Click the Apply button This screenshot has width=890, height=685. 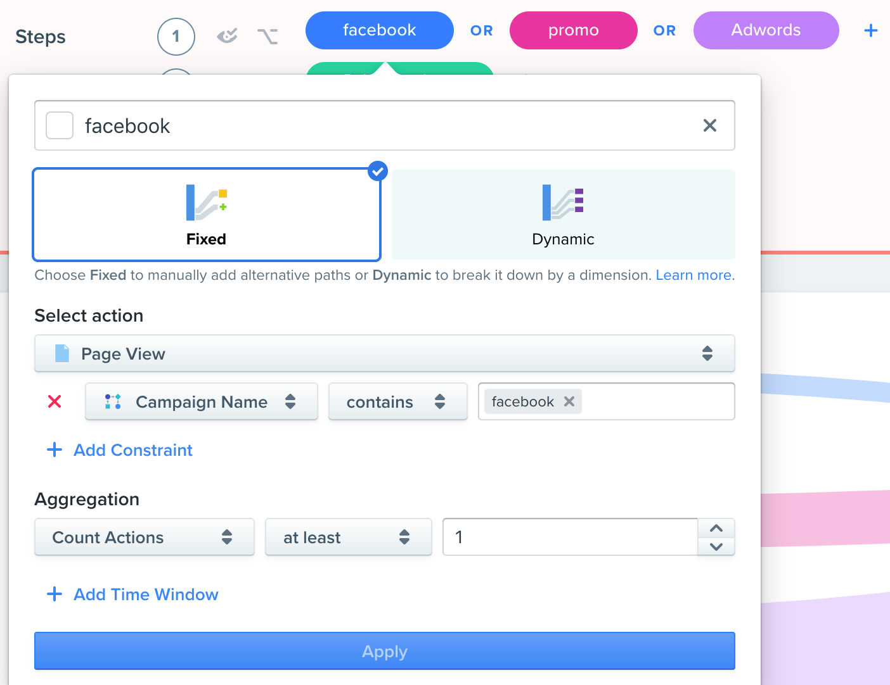385,651
